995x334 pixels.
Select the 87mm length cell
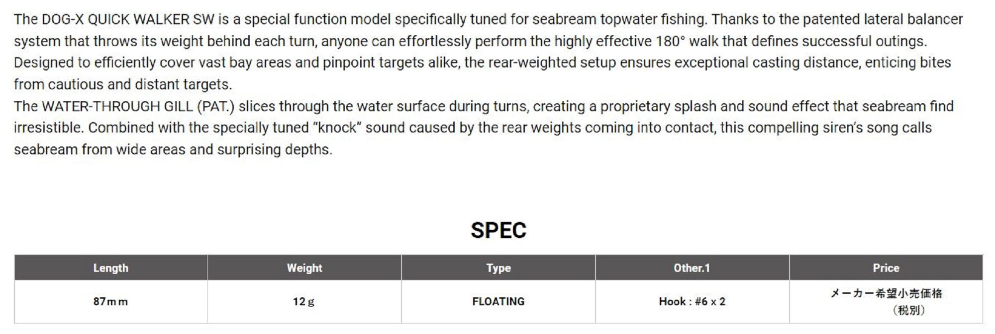coord(110,301)
